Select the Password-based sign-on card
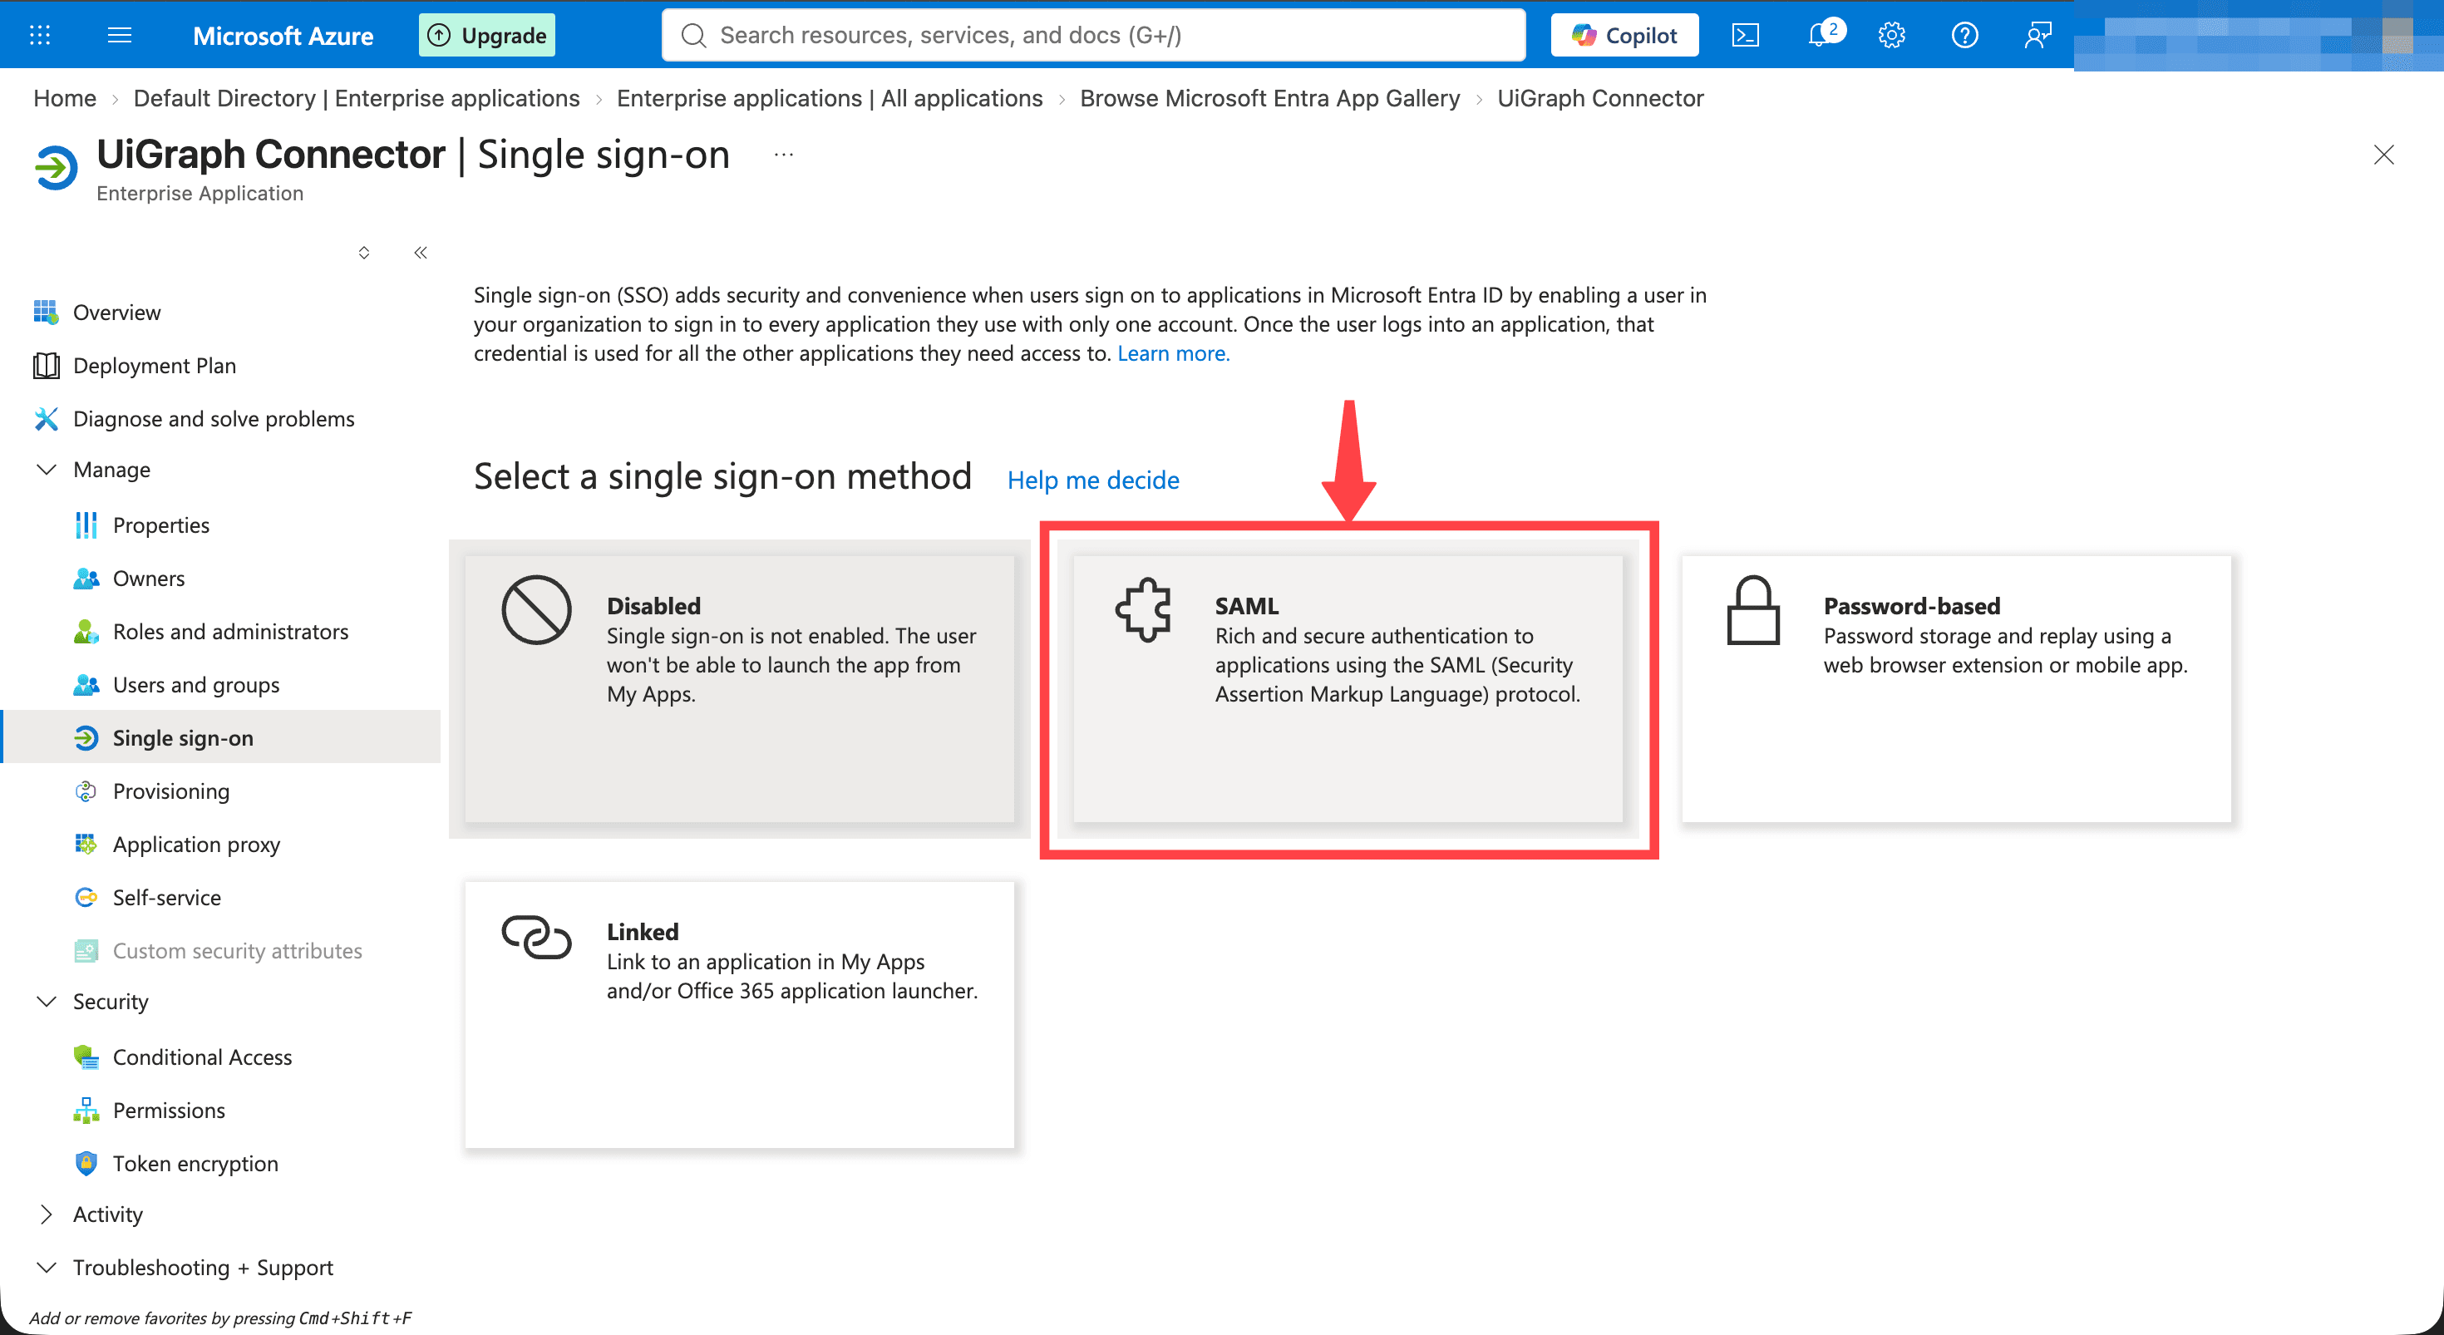This screenshot has width=2444, height=1335. point(1956,689)
